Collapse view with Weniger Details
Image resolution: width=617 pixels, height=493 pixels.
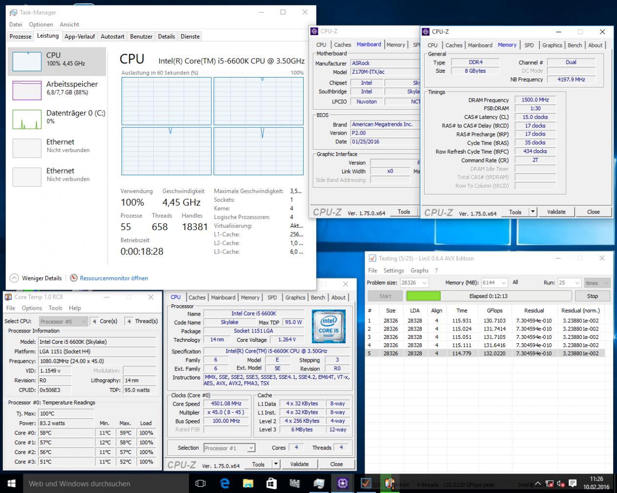pos(36,278)
